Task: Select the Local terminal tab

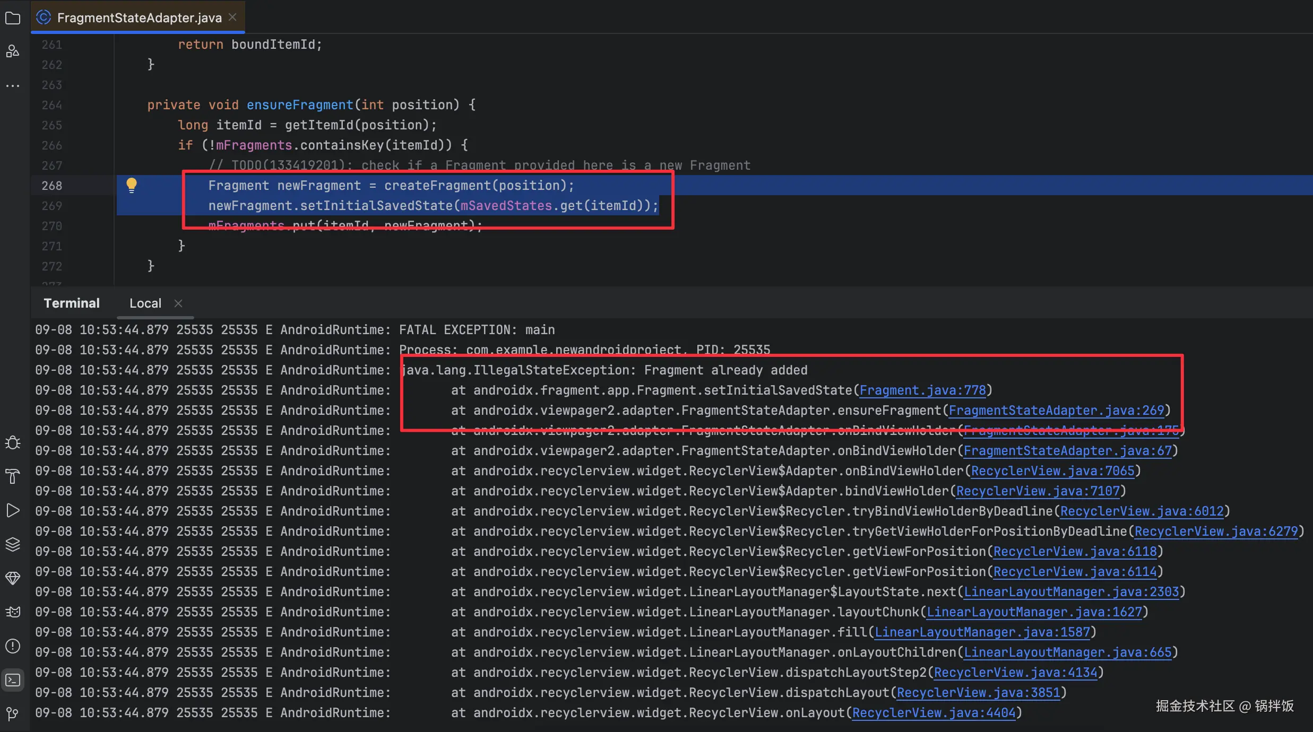Action: 145,303
